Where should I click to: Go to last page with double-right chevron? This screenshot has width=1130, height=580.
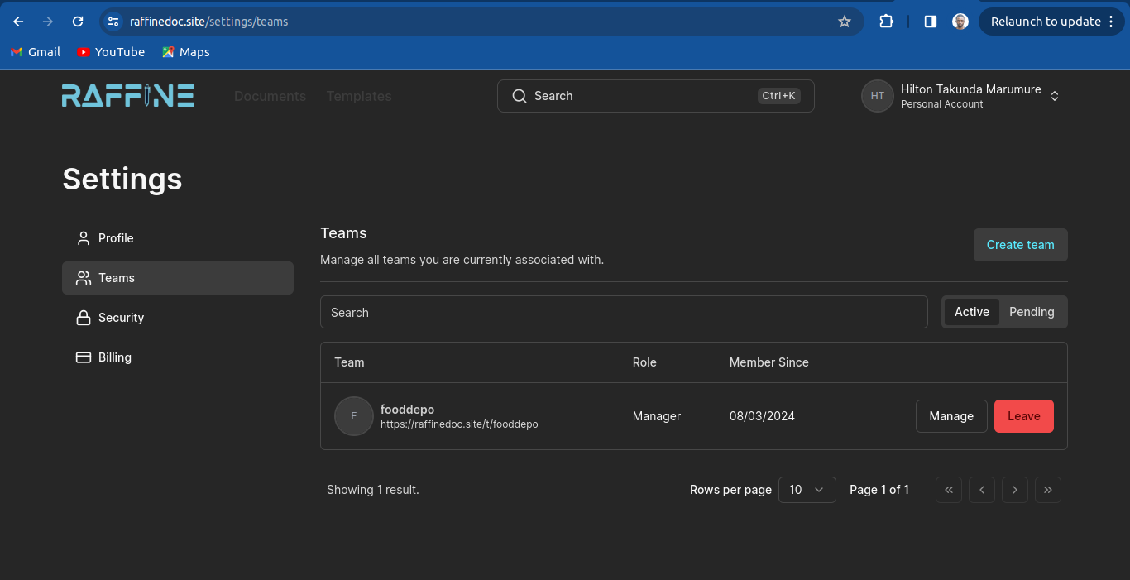pyautogui.click(x=1048, y=490)
